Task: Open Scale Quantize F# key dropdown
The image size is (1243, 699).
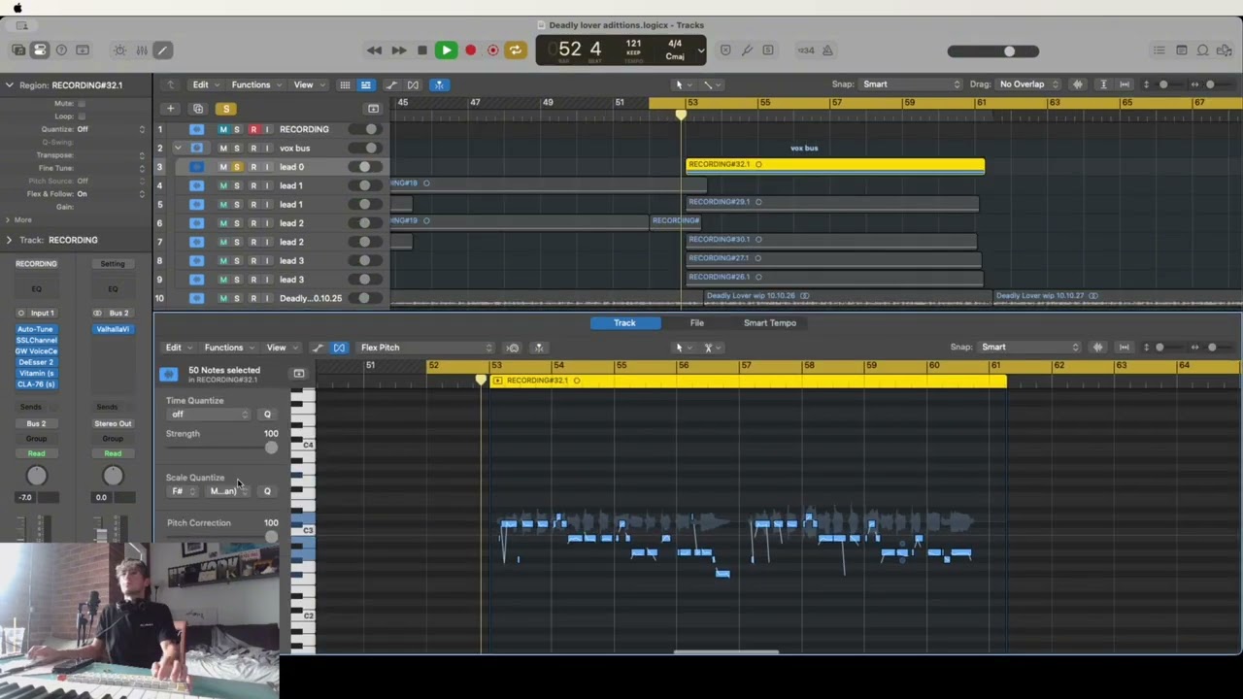Action: [x=183, y=491]
